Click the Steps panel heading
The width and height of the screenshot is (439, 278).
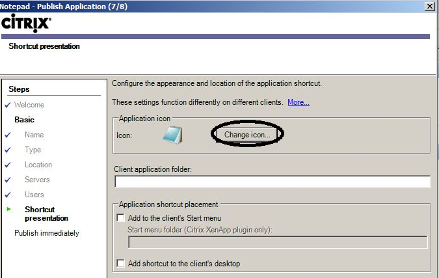19,89
